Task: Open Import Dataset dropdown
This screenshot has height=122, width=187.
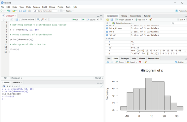Action: pos(124,20)
